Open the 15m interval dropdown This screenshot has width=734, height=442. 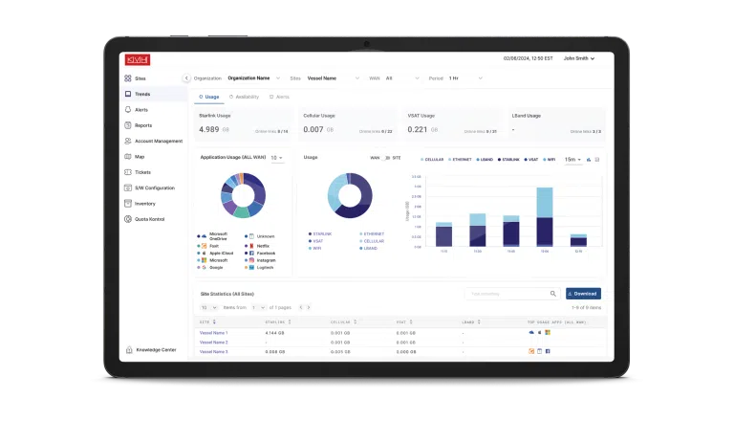572,160
